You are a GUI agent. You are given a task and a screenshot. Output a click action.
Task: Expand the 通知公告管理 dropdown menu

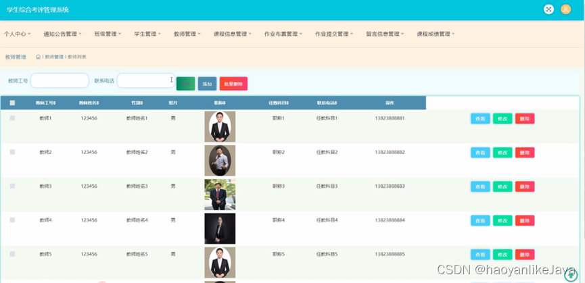[x=62, y=34]
